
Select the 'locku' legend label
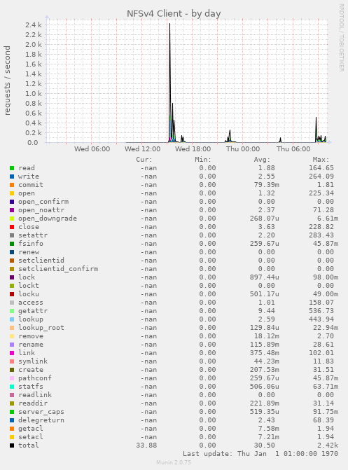point(29,294)
